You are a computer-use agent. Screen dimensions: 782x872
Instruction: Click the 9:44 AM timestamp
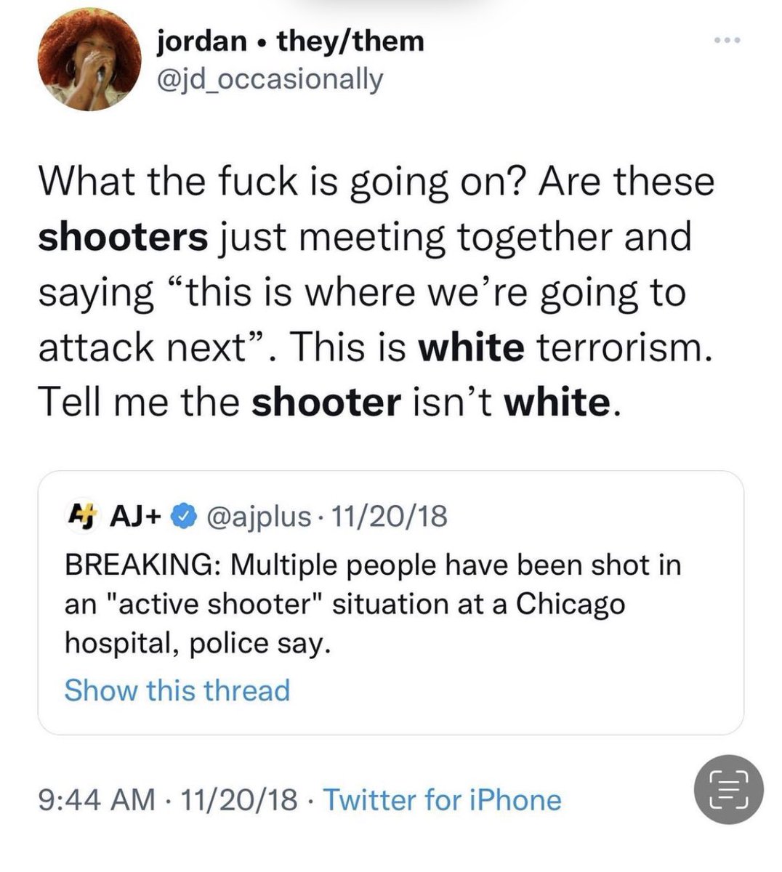pyautogui.click(x=97, y=800)
